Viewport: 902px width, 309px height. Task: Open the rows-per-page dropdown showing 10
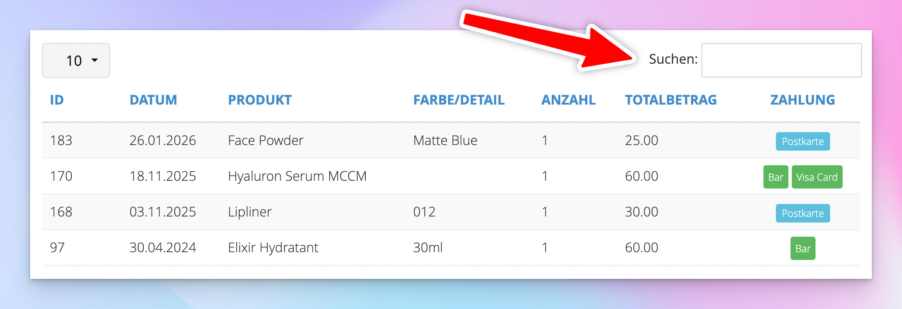point(76,61)
